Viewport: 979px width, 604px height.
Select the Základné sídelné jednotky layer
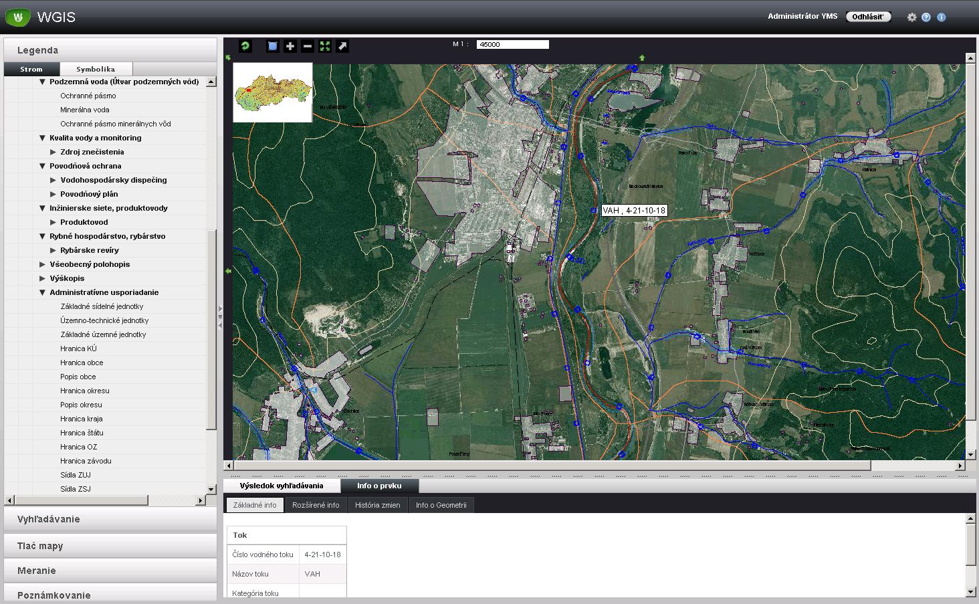tap(102, 306)
